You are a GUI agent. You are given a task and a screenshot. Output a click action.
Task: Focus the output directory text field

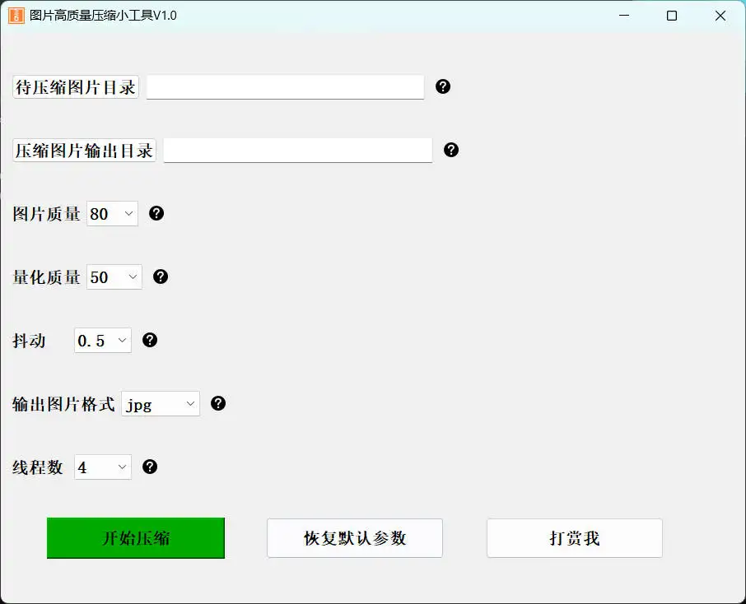(x=298, y=151)
